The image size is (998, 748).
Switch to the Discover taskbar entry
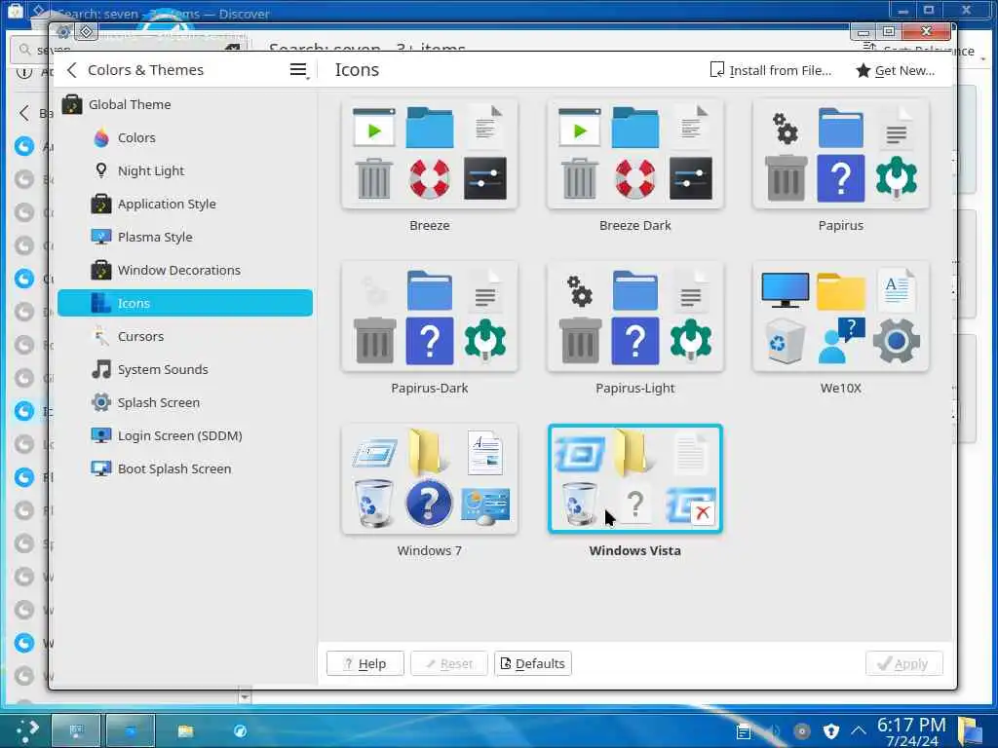[x=130, y=730]
